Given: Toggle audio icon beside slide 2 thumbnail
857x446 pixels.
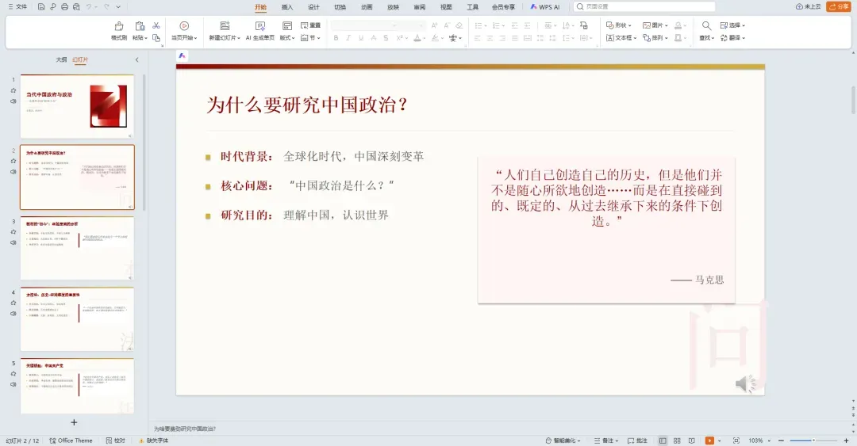Looking at the screenshot, I should tap(13, 172).
